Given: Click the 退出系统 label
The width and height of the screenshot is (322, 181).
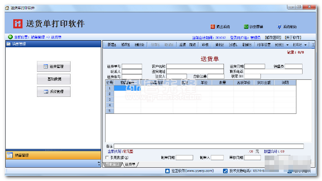Looking at the screenshot, I should pyautogui.click(x=223, y=26).
